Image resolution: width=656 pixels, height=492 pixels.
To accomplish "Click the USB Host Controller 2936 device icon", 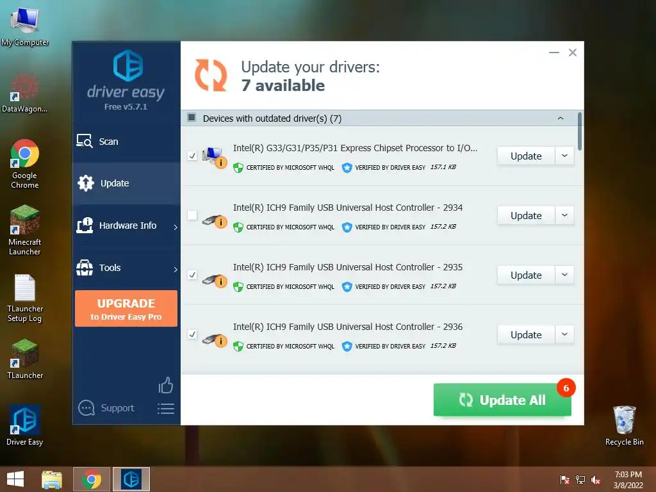I will (x=214, y=340).
